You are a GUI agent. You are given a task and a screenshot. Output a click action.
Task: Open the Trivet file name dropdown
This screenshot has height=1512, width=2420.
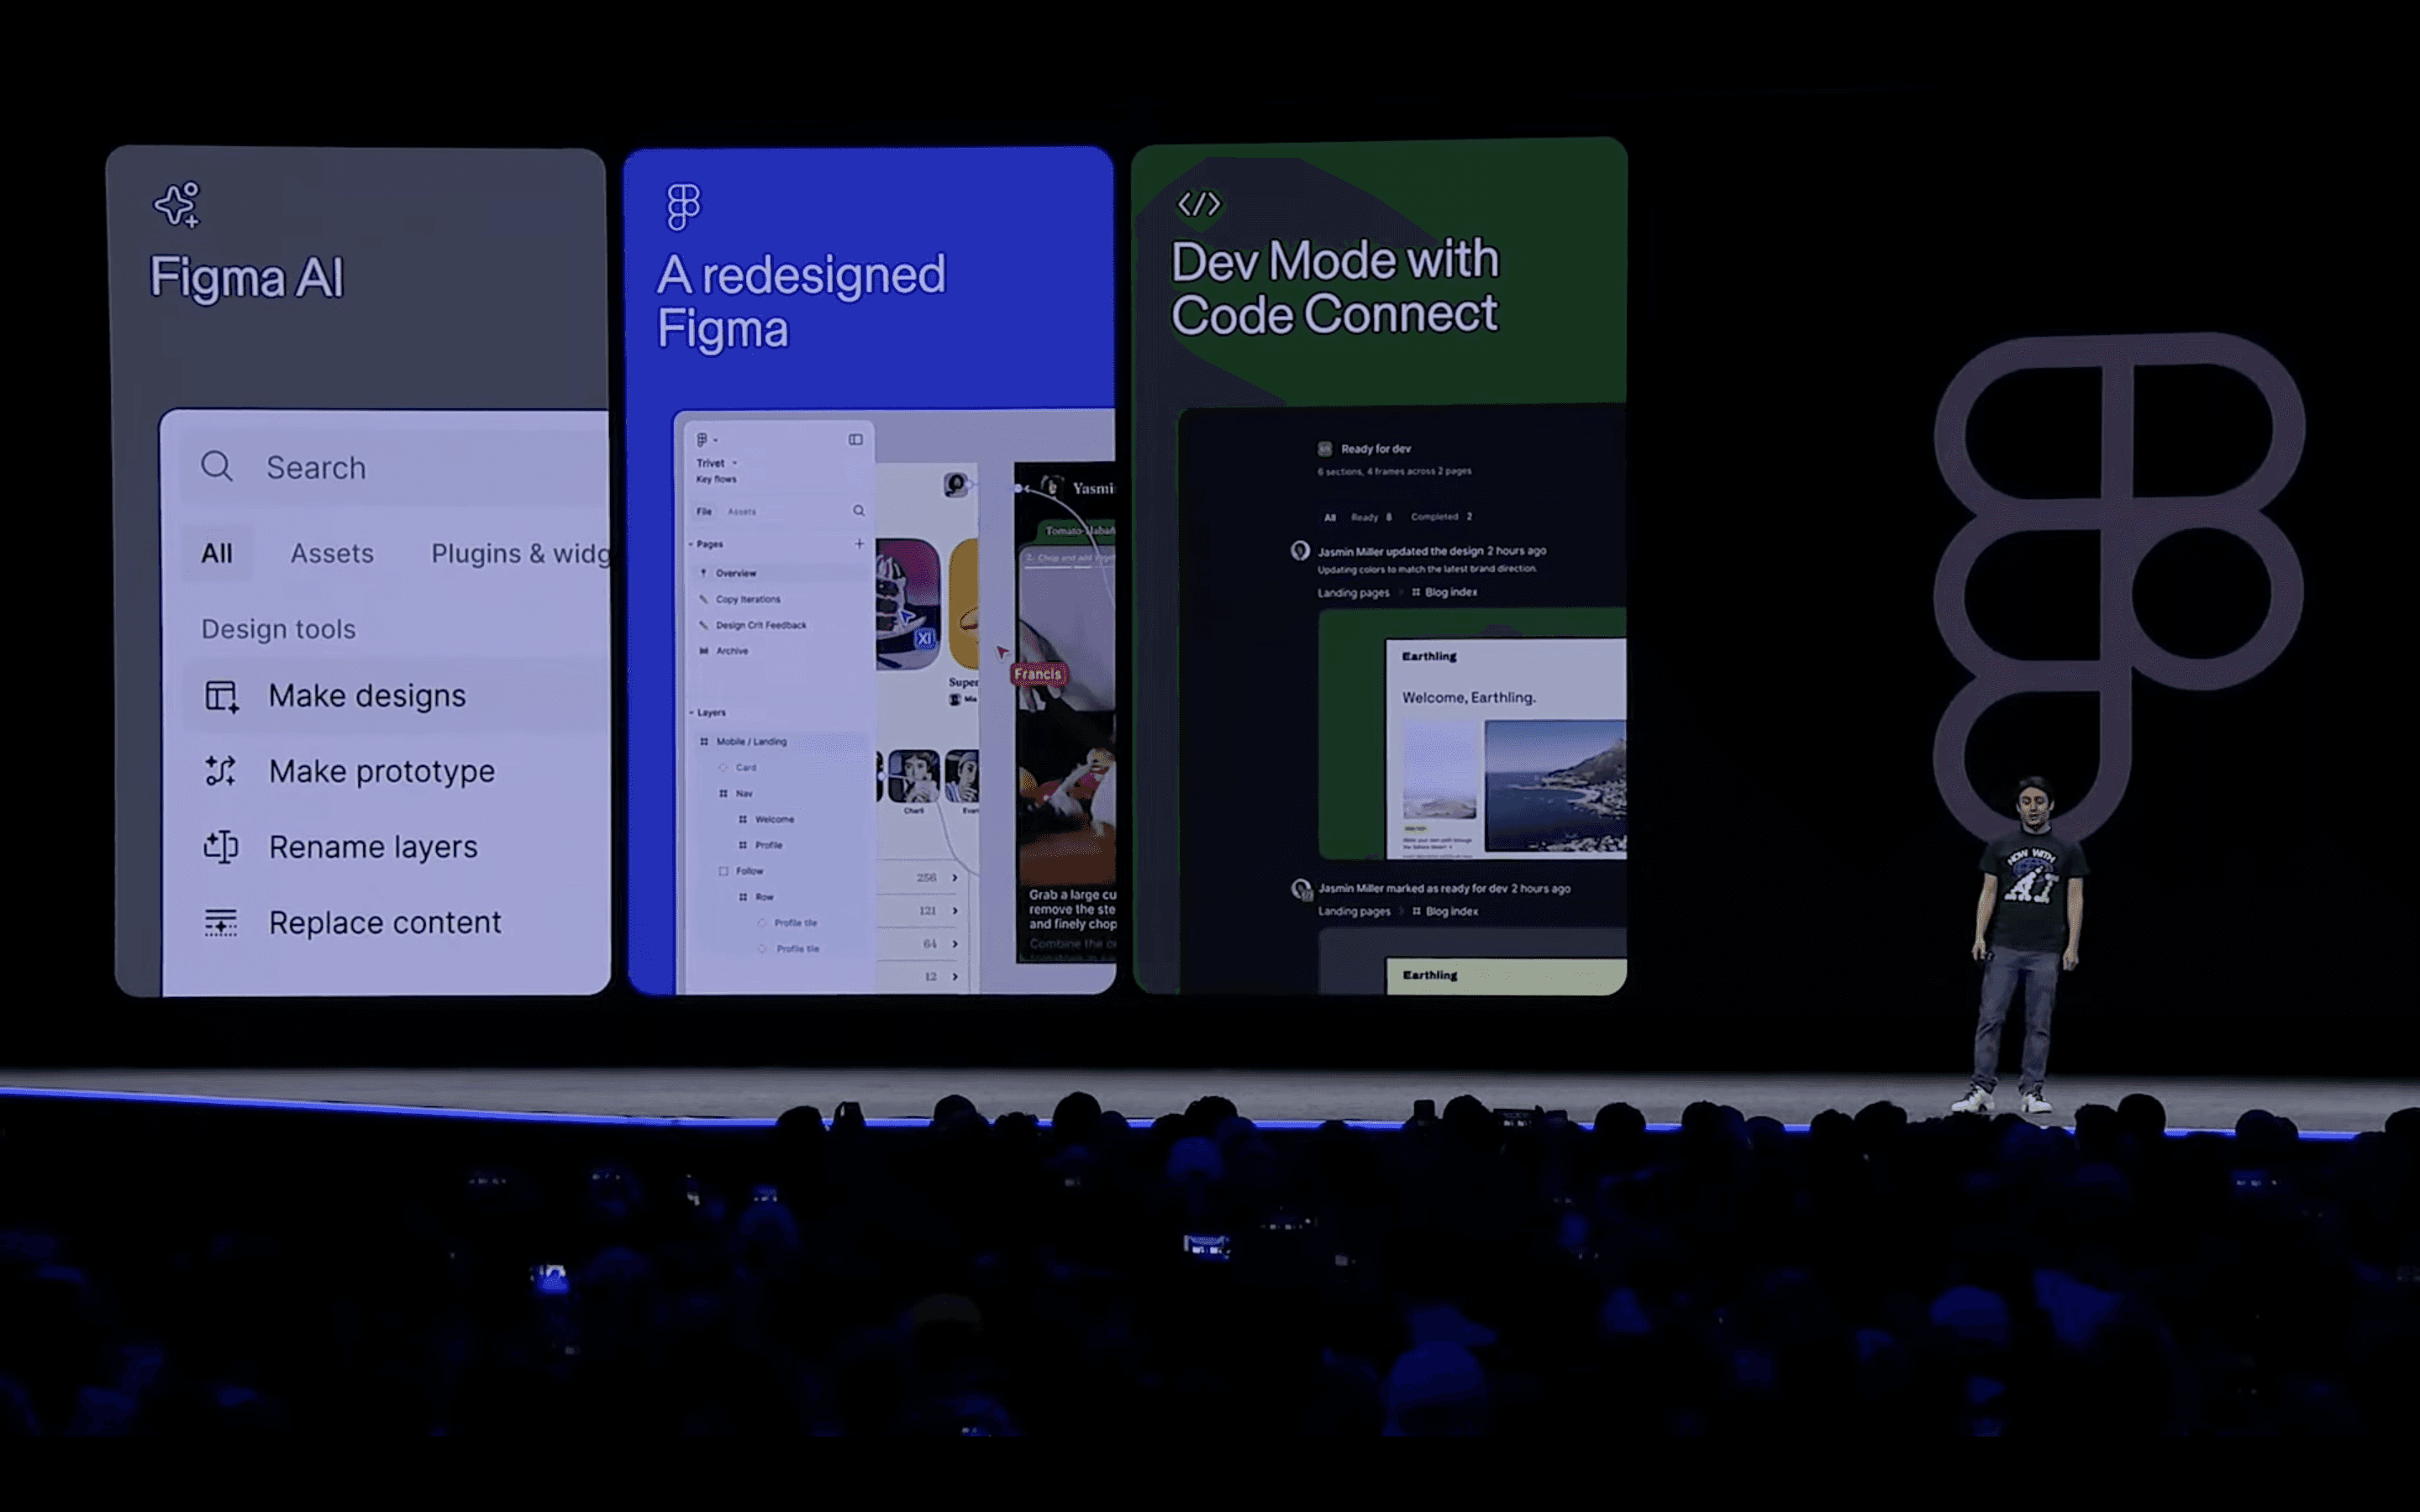(x=716, y=463)
